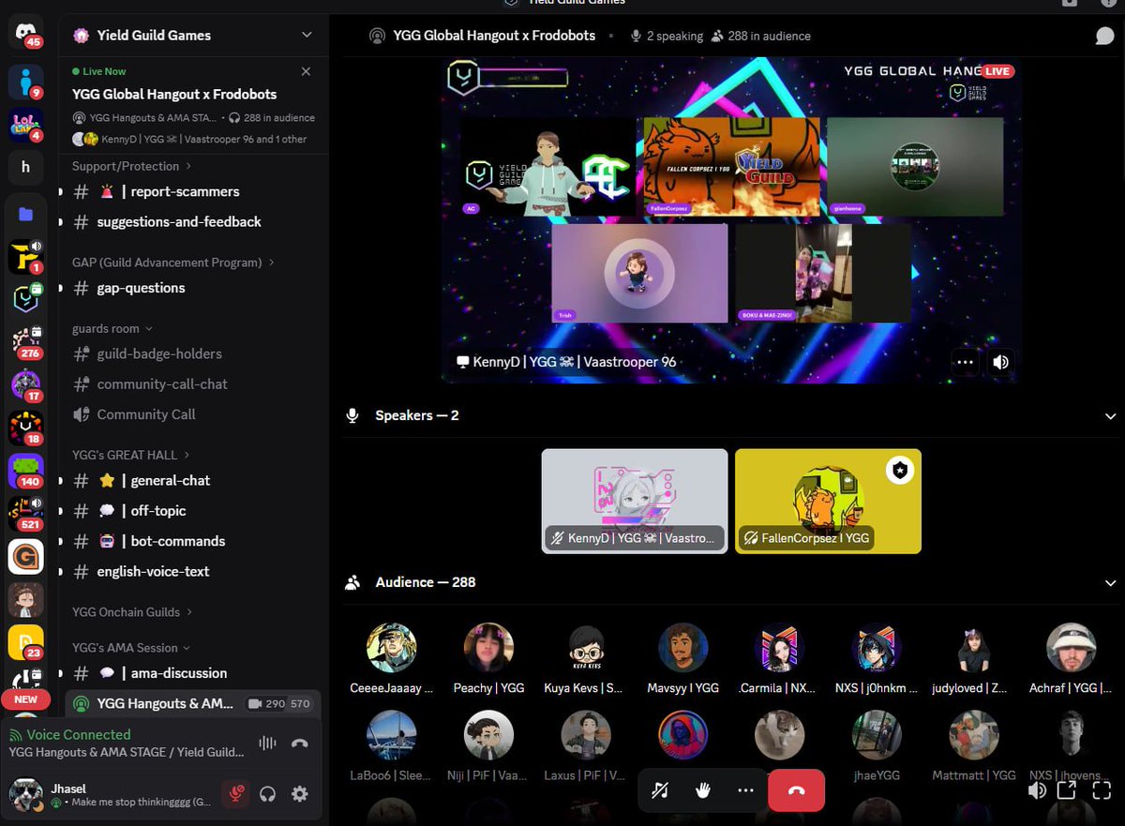This screenshot has width=1125, height=826.
Task: Open Discord direct messages home icon
Action: (x=25, y=31)
